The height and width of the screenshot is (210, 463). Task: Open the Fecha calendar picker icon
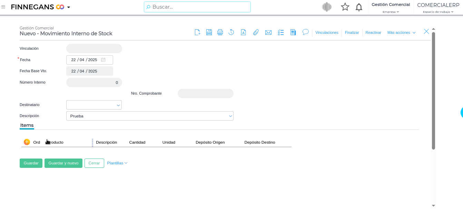pyautogui.click(x=103, y=60)
